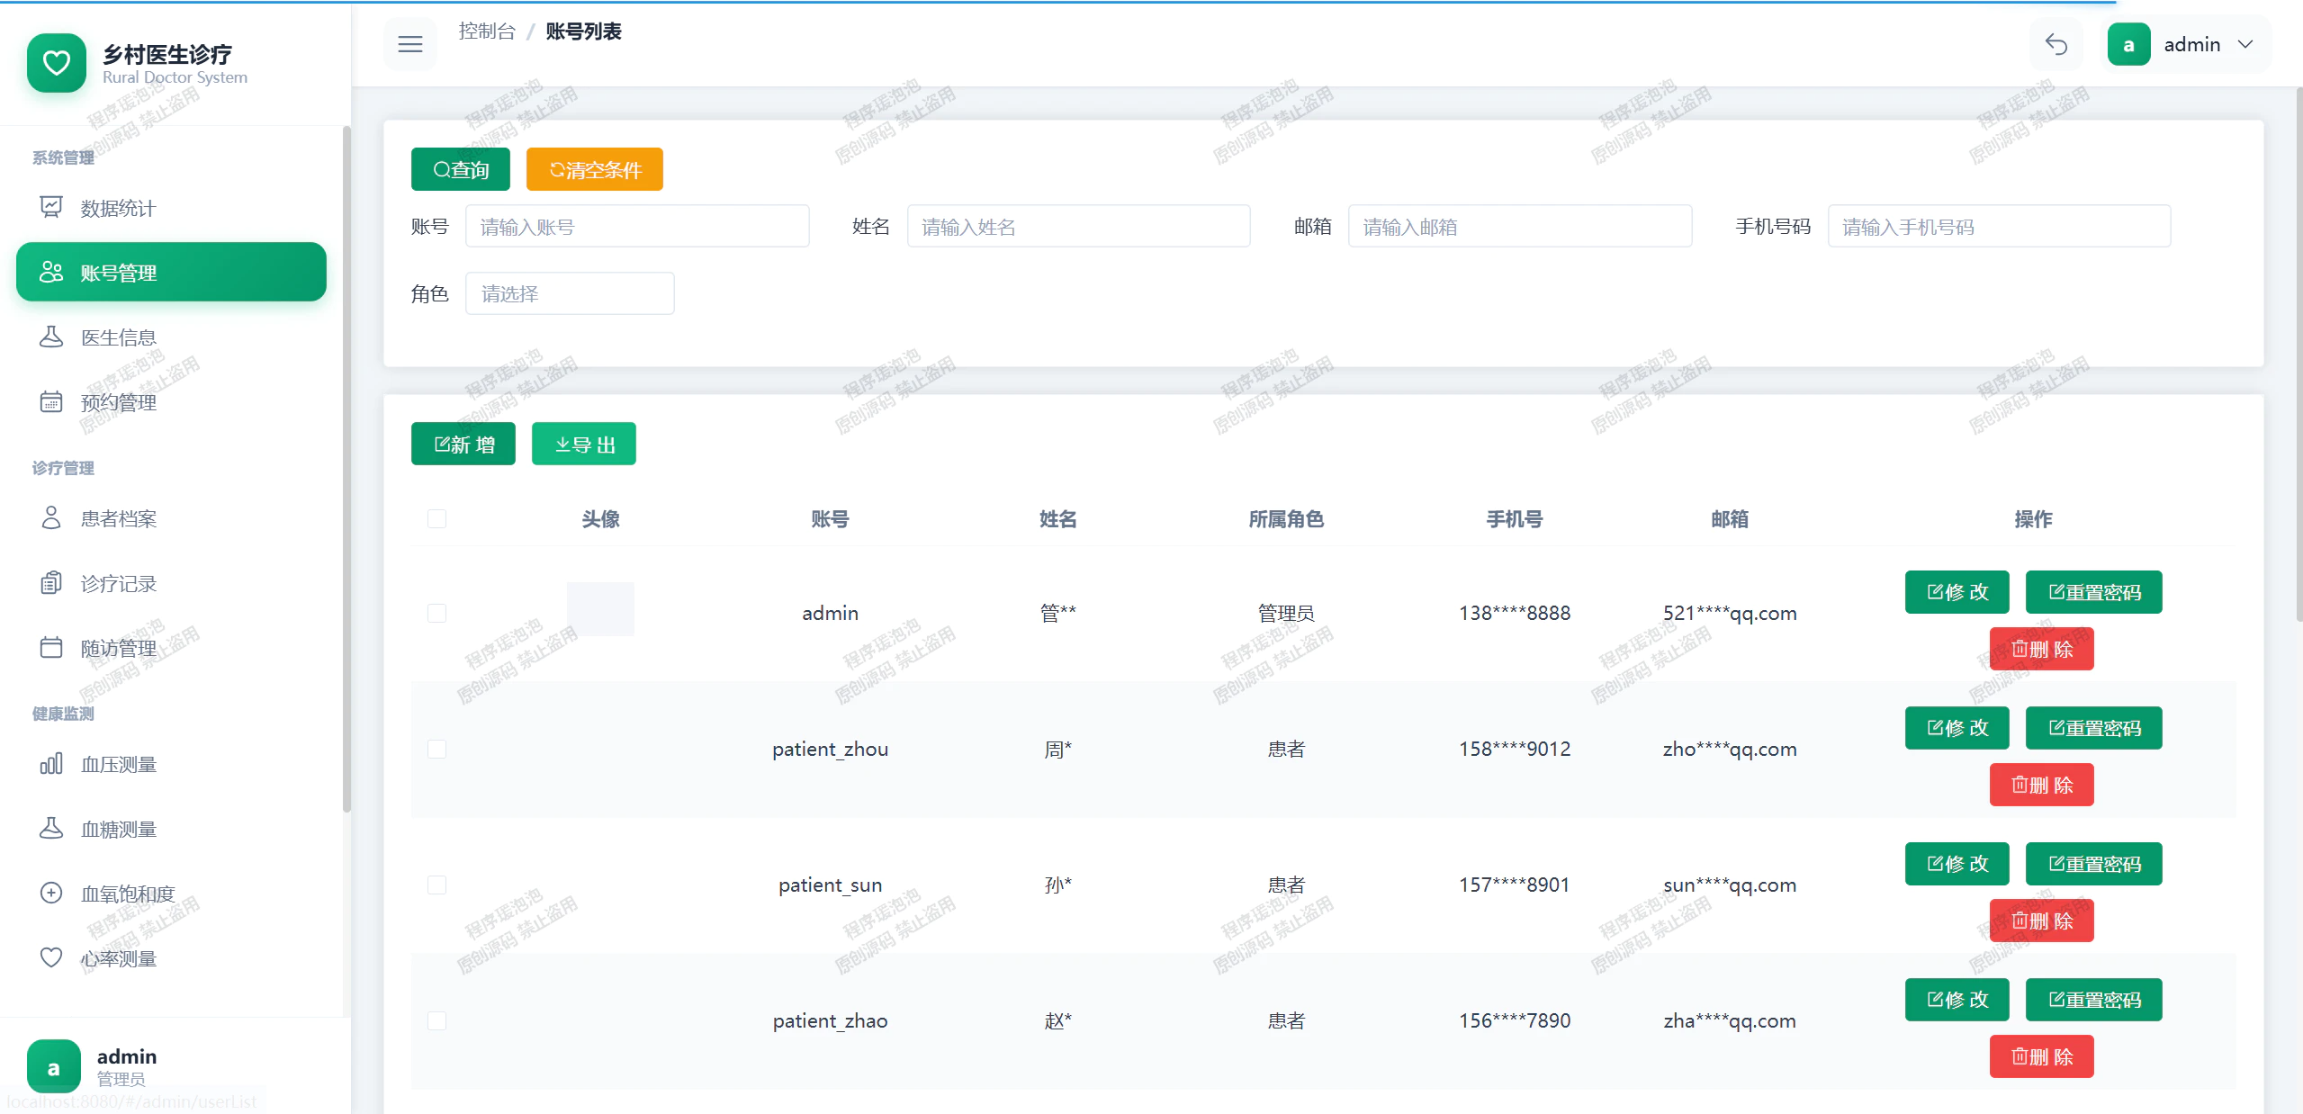This screenshot has height=1114, width=2303.
Task: Click the 查询 search button
Action: click(461, 169)
